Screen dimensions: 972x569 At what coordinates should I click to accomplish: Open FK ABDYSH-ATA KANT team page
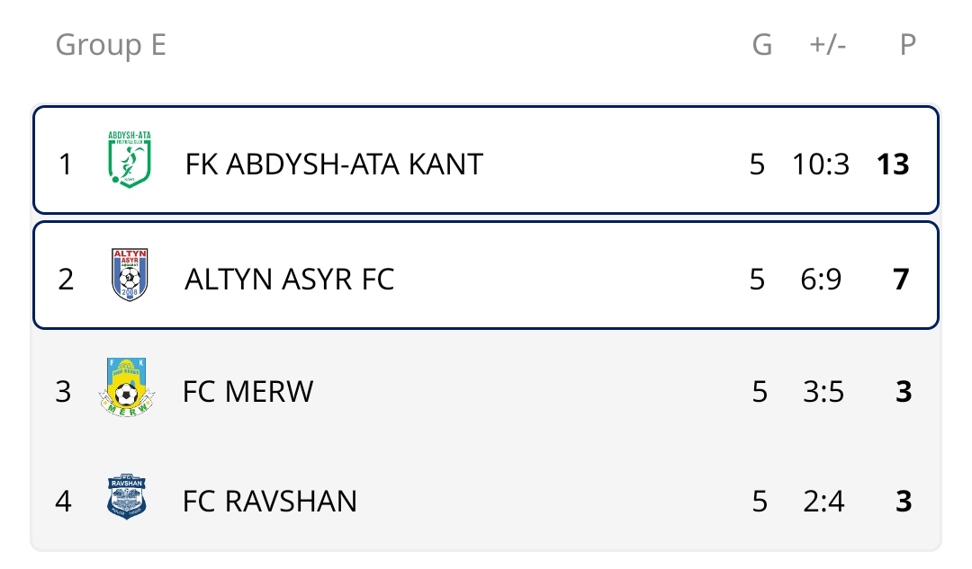334,164
